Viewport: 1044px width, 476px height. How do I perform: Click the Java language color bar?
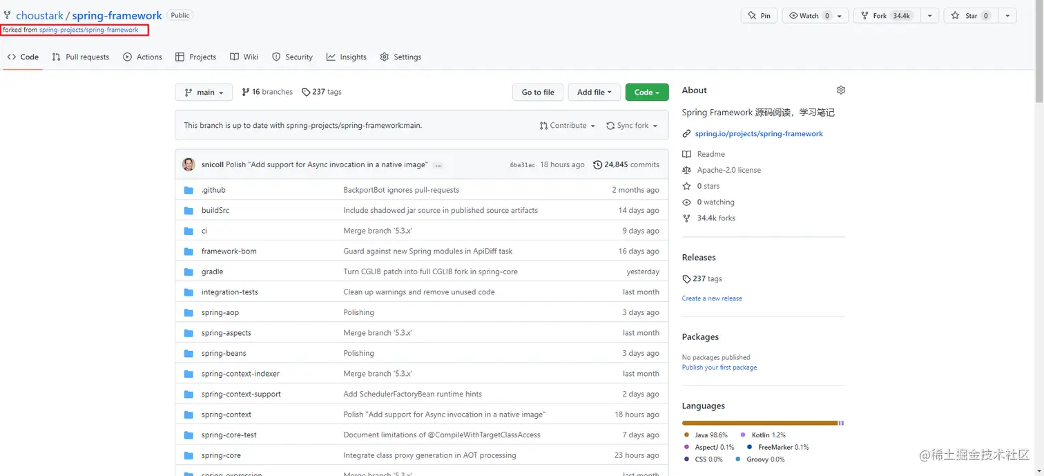pyautogui.click(x=759, y=423)
